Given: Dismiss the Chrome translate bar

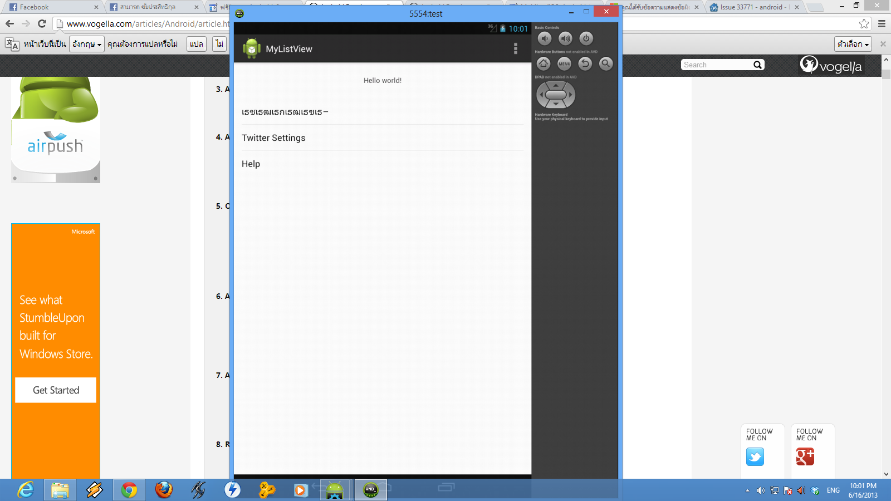Looking at the screenshot, I should (883, 44).
